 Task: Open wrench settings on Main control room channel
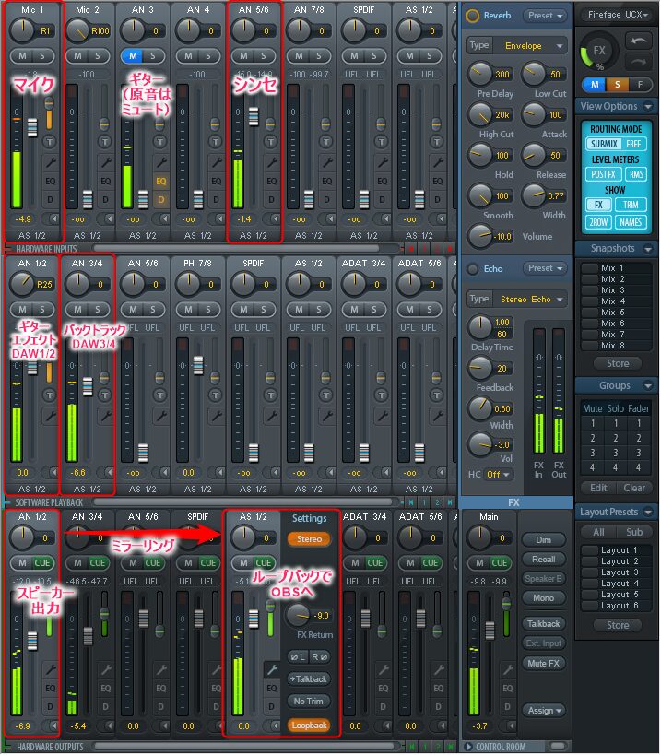(507, 669)
